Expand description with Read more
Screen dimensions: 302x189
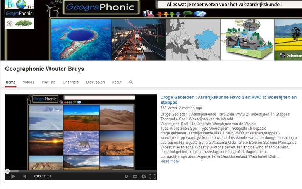coord(170,161)
